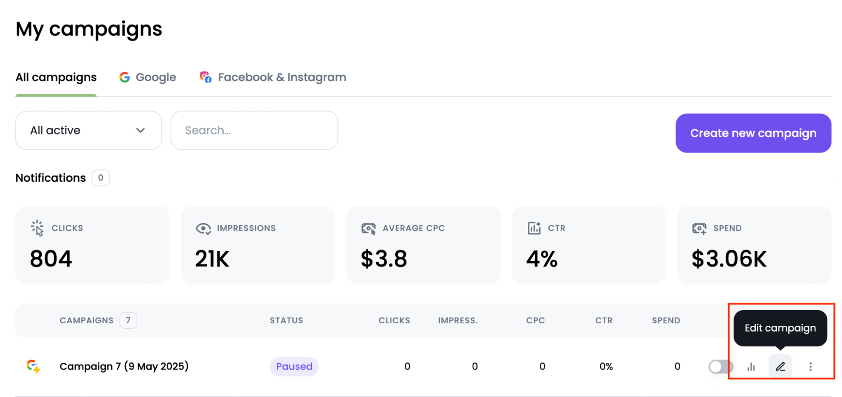
Task: Open Campaign 7 statistics via bar chart icon
Action: click(751, 366)
